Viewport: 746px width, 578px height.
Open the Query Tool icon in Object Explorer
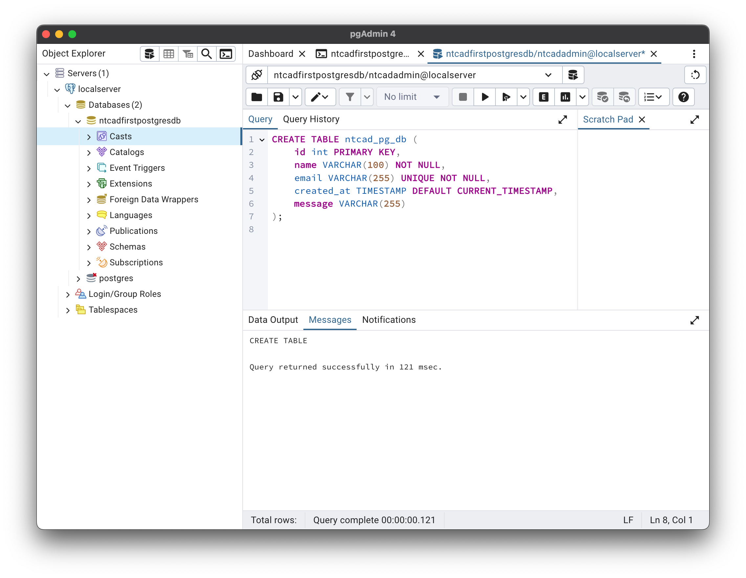(x=149, y=54)
